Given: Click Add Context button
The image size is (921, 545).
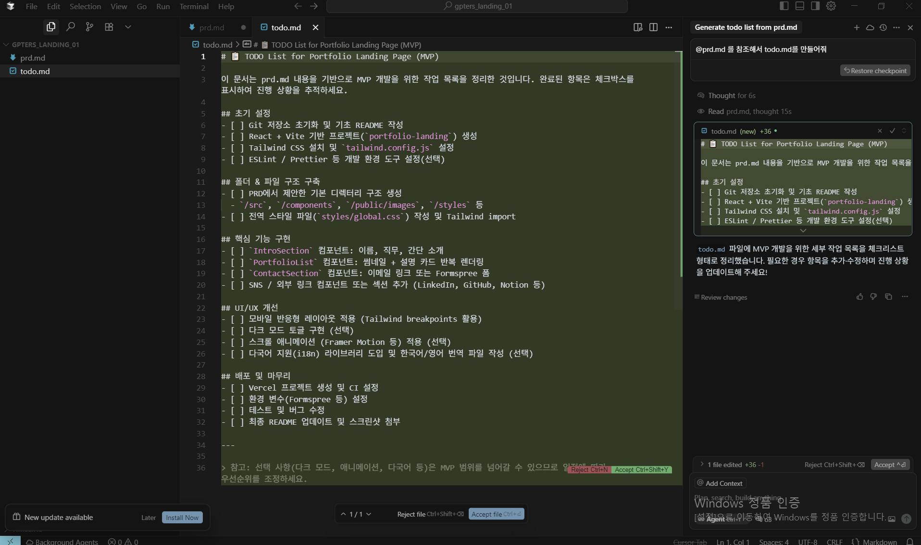Looking at the screenshot, I should pyautogui.click(x=720, y=483).
